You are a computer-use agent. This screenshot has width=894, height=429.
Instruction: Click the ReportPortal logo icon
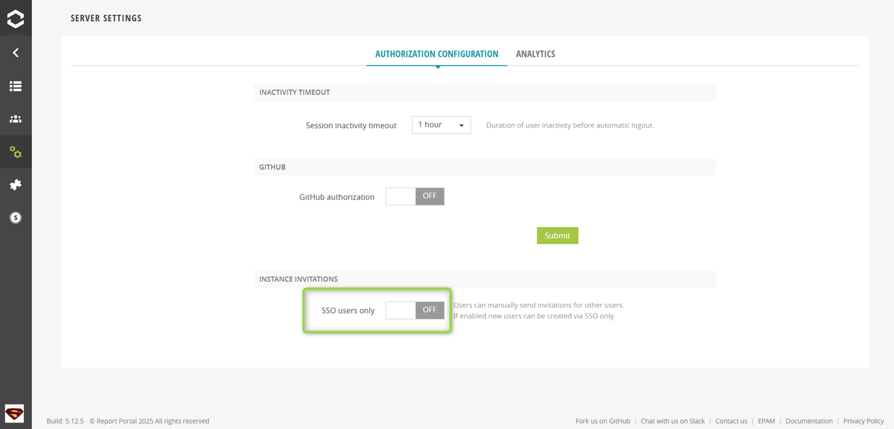(x=16, y=19)
